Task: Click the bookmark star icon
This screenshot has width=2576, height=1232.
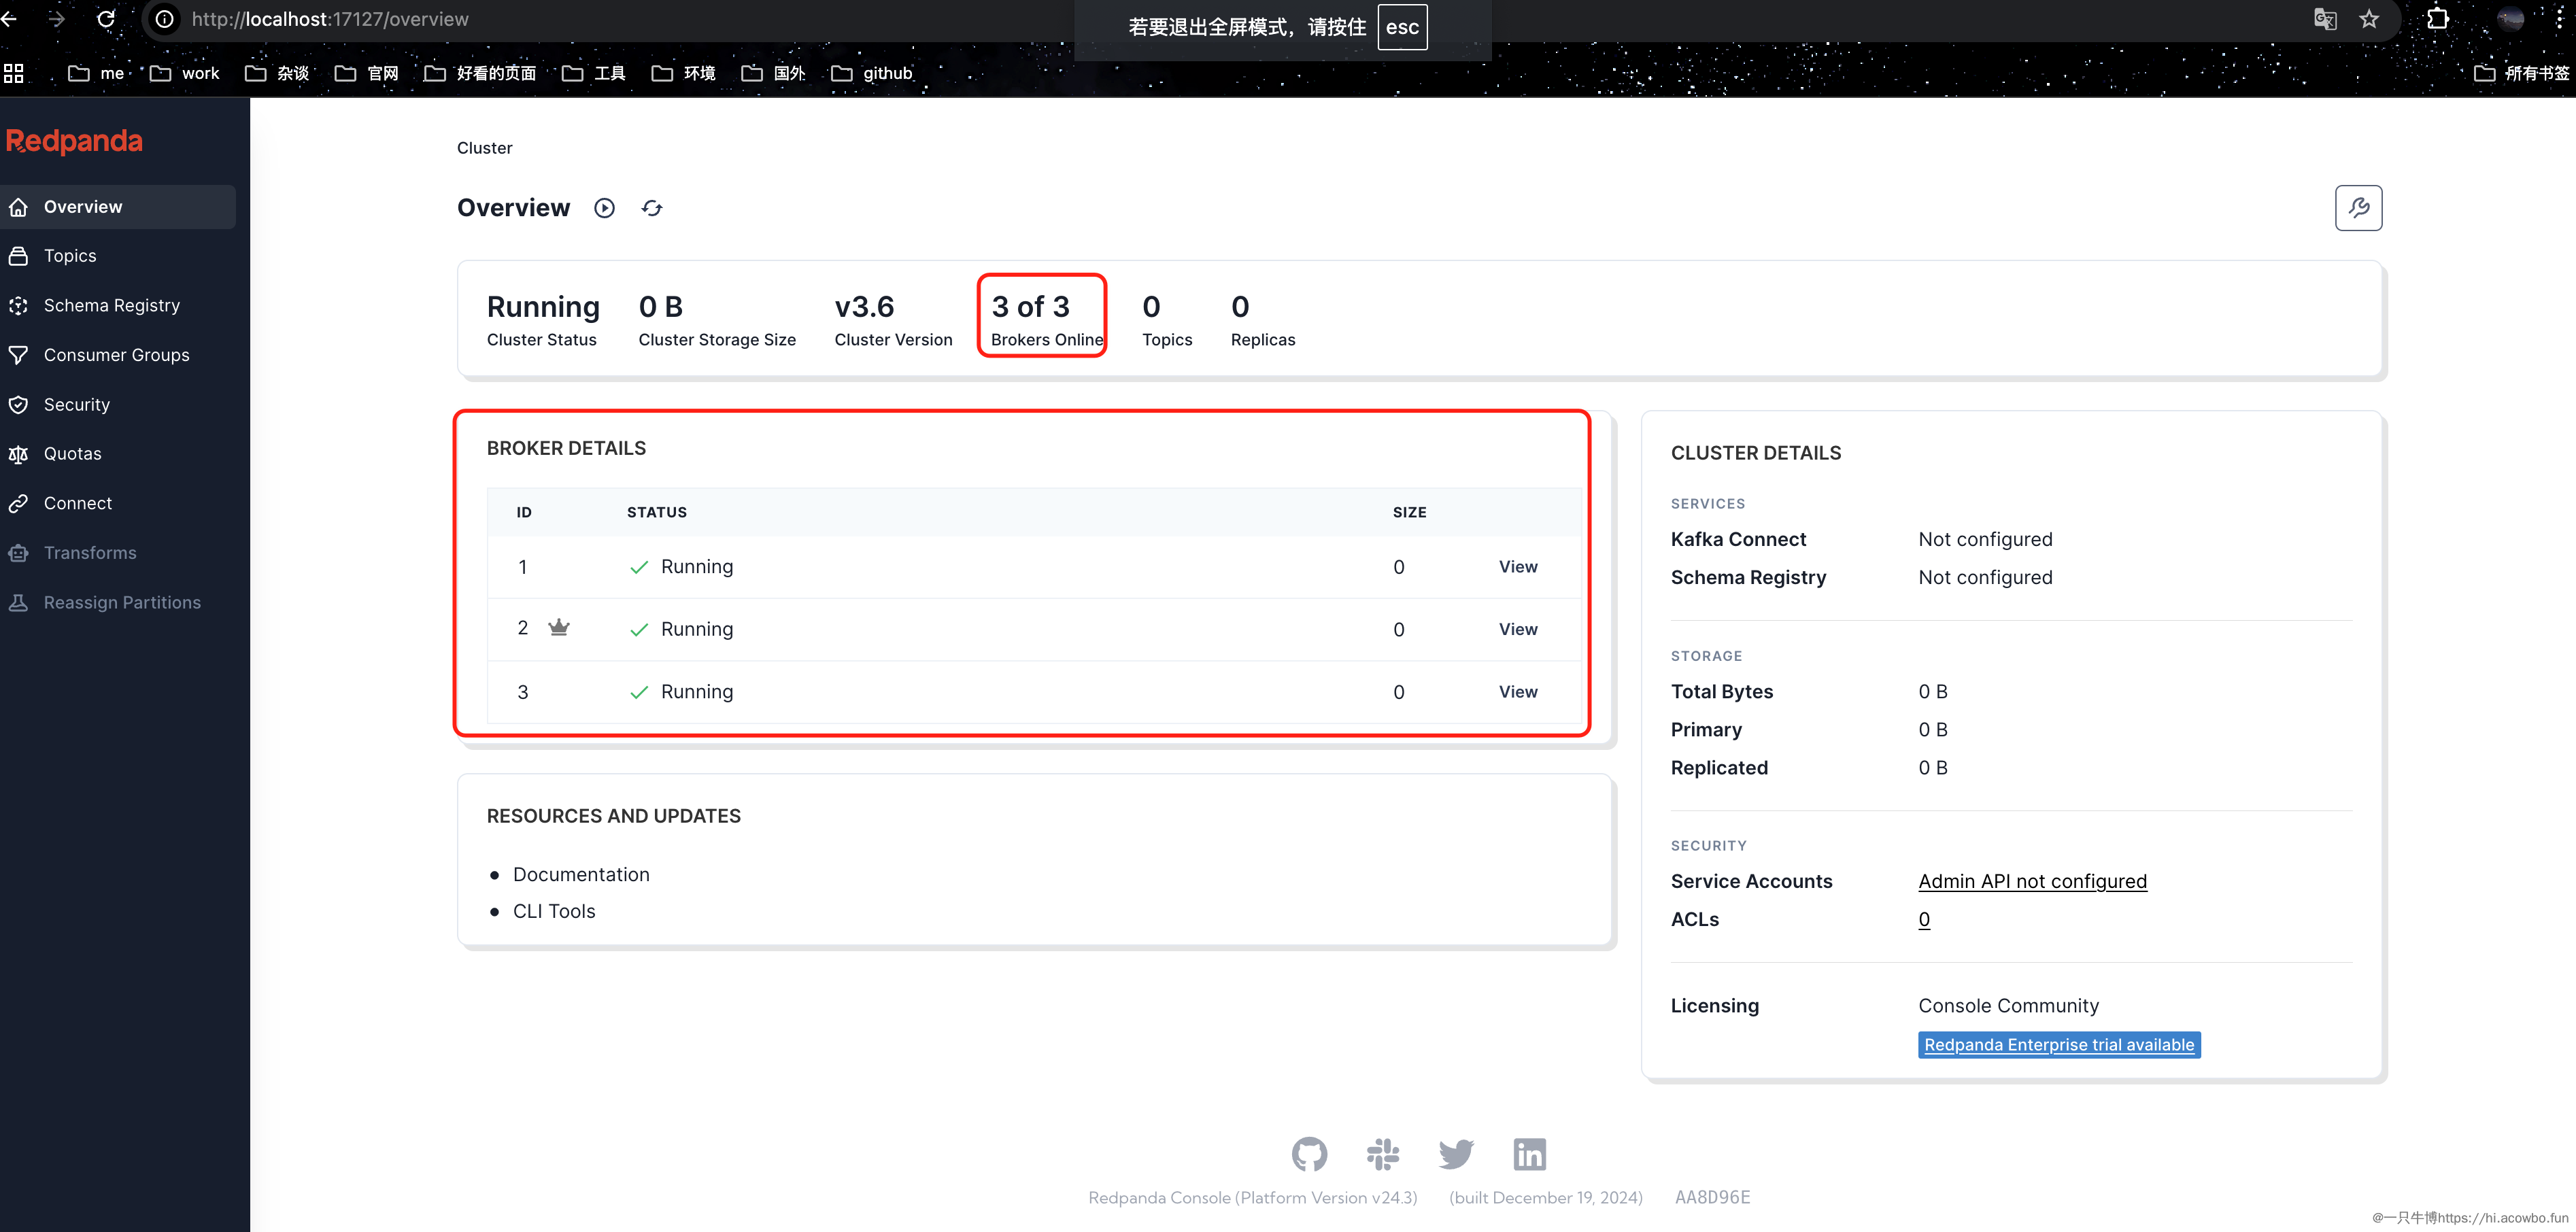Action: pyautogui.click(x=2369, y=19)
